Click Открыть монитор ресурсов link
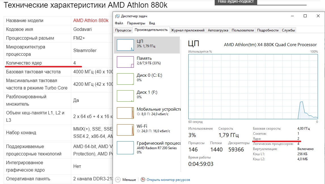 point(168,180)
